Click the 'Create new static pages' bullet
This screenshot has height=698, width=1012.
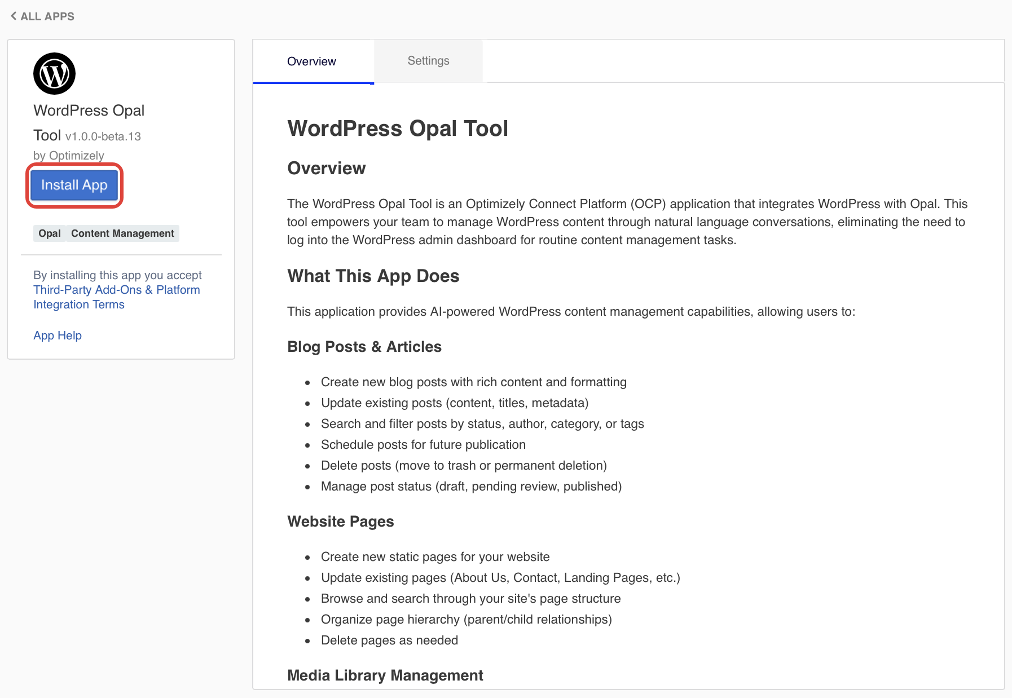point(435,557)
